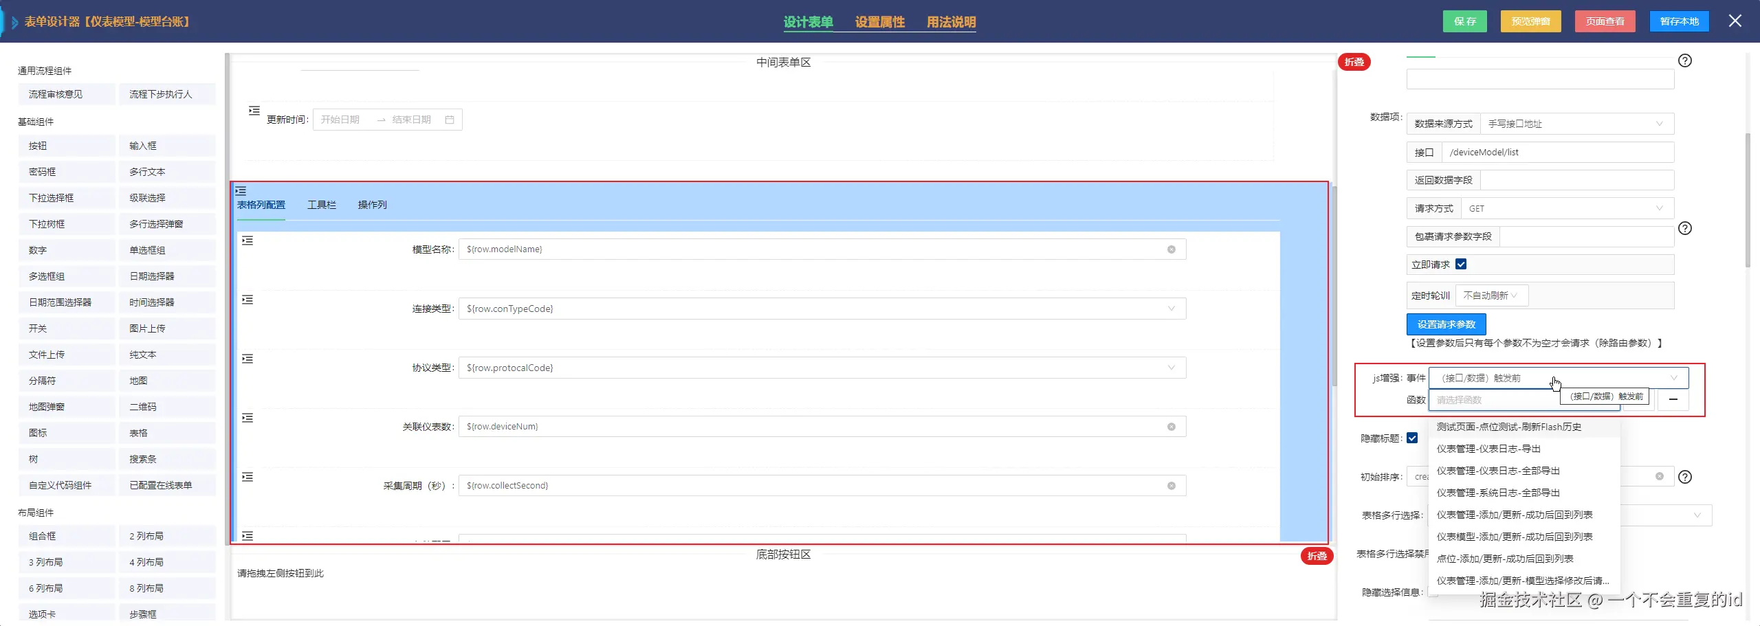Click the 页面查看 button
This screenshot has height=626, width=1760.
pos(1605,21)
